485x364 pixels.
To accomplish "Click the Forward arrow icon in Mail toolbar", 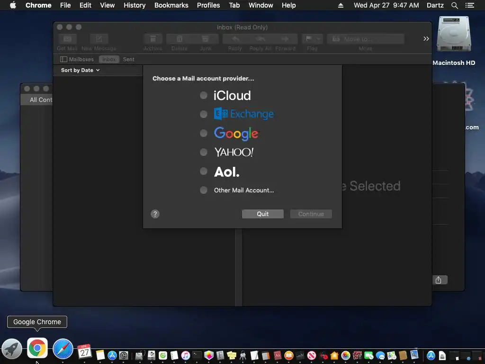I will point(285,39).
